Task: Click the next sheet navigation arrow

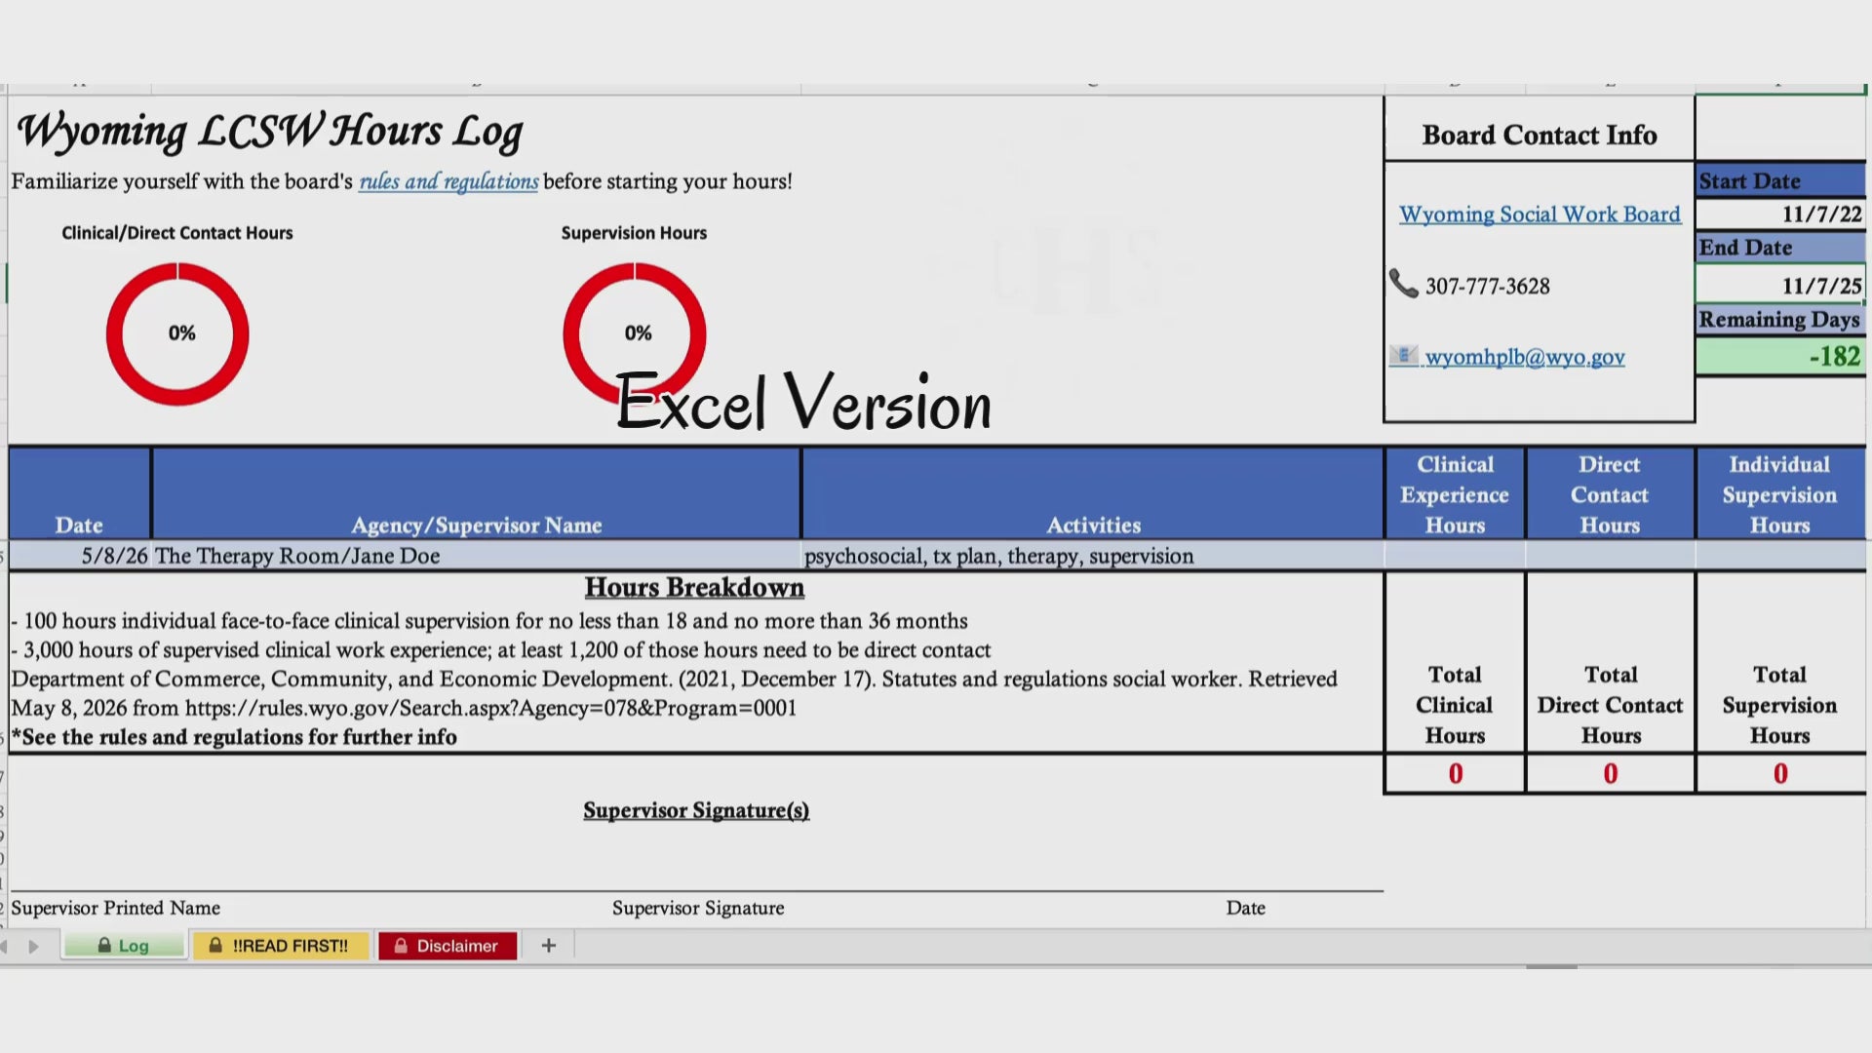Action: point(33,946)
